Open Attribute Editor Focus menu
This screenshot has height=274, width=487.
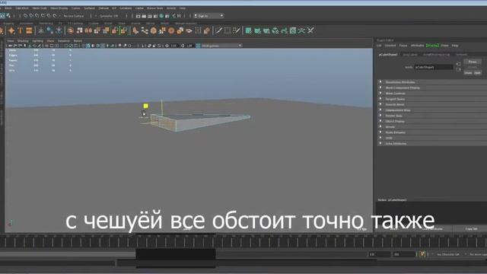tap(403, 46)
